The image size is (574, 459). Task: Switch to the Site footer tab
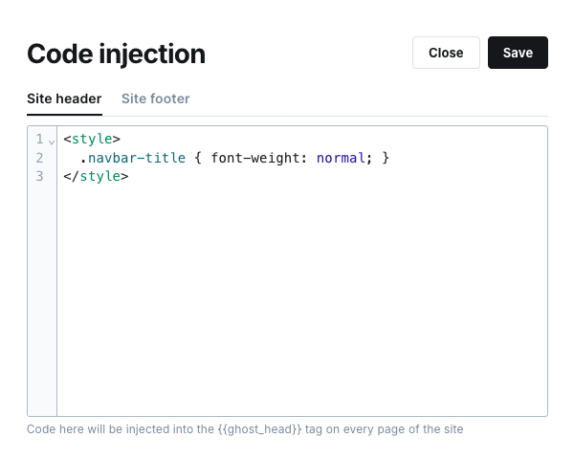[155, 98]
